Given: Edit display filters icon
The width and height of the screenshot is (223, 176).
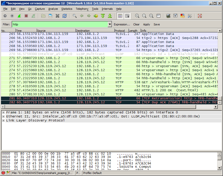Looking at the screenshot, I should (176, 16).
